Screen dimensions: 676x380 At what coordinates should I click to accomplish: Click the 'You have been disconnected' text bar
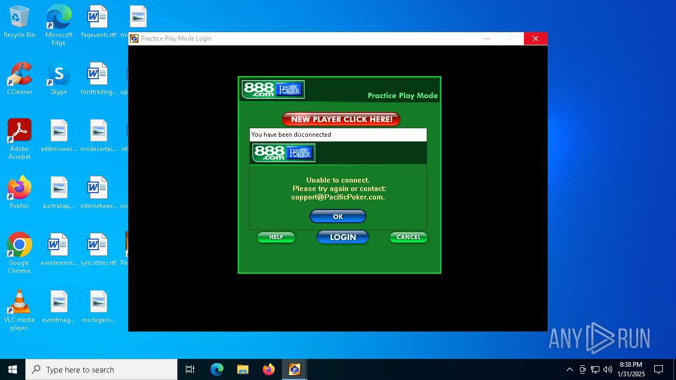click(x=338, y=135)
